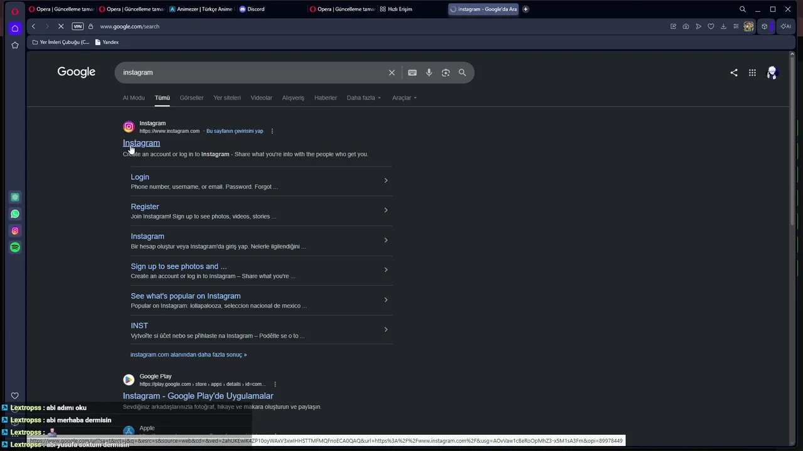
Task: Open the main Instagram result title
Action: point(141,143)
